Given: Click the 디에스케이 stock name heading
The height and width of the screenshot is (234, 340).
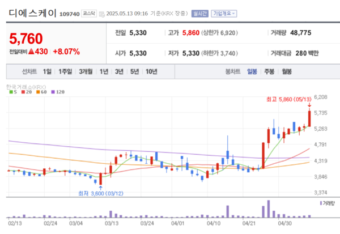Looking at the screenshot, I should pyautogui.click(x=32, y=13).
